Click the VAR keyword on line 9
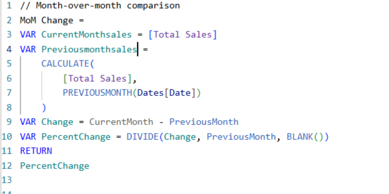The width and height of the screenshot is (389, 194). [28, 122]
